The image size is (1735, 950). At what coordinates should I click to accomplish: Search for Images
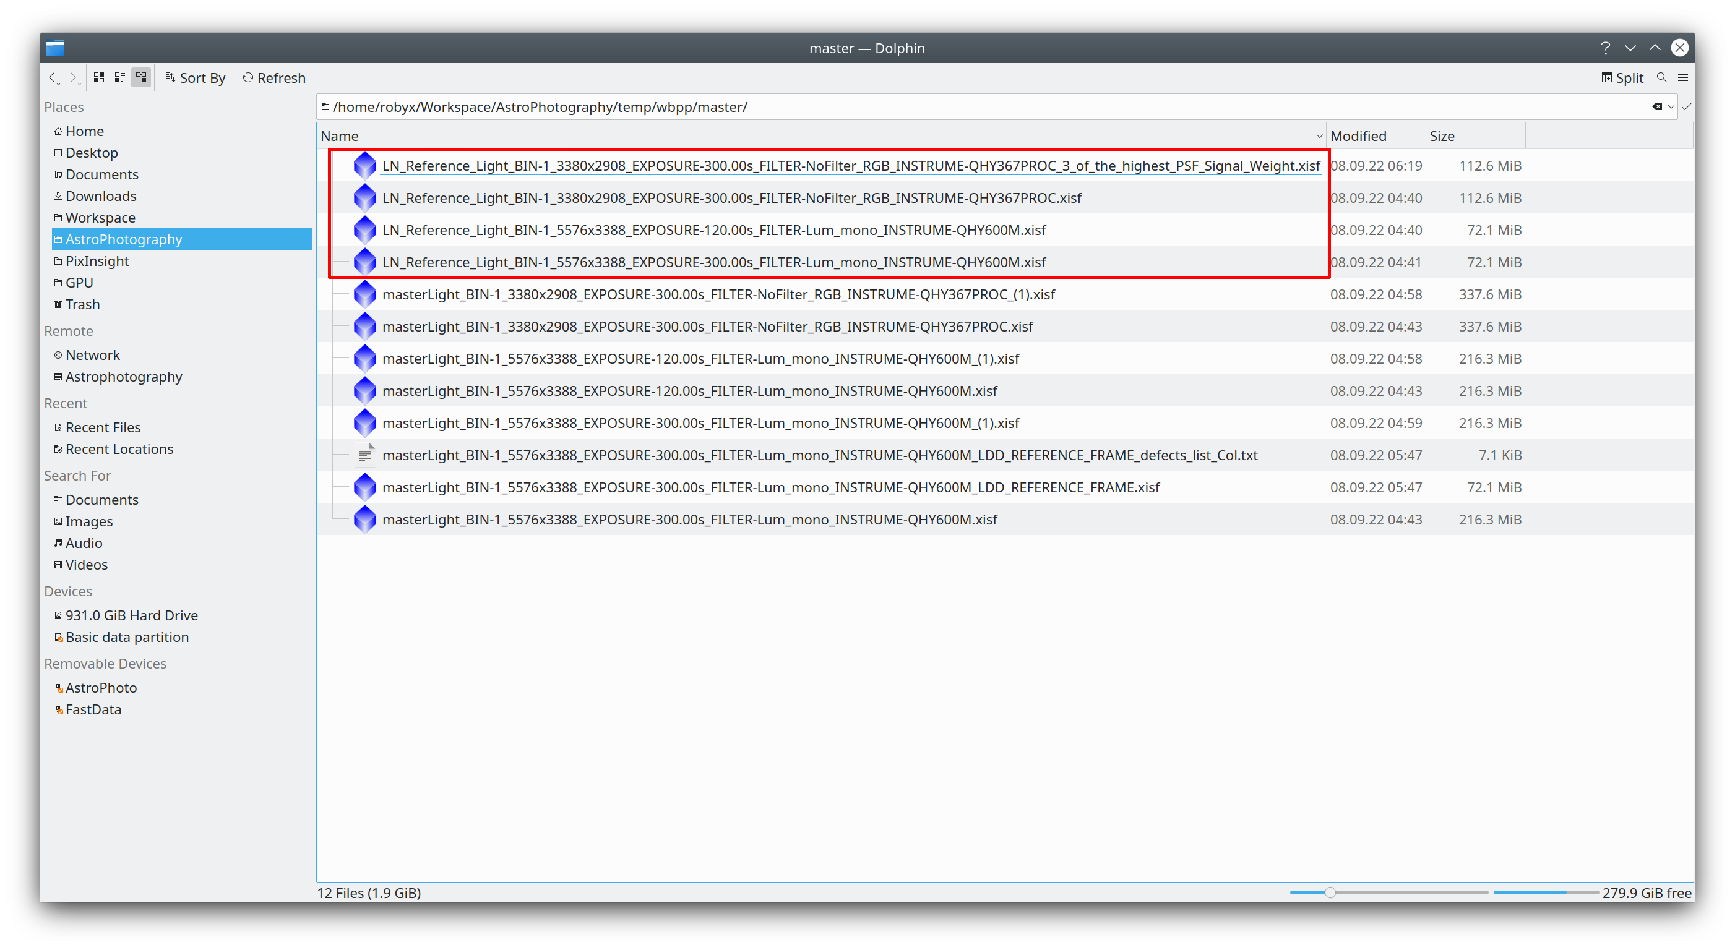[x=89, y=521]
